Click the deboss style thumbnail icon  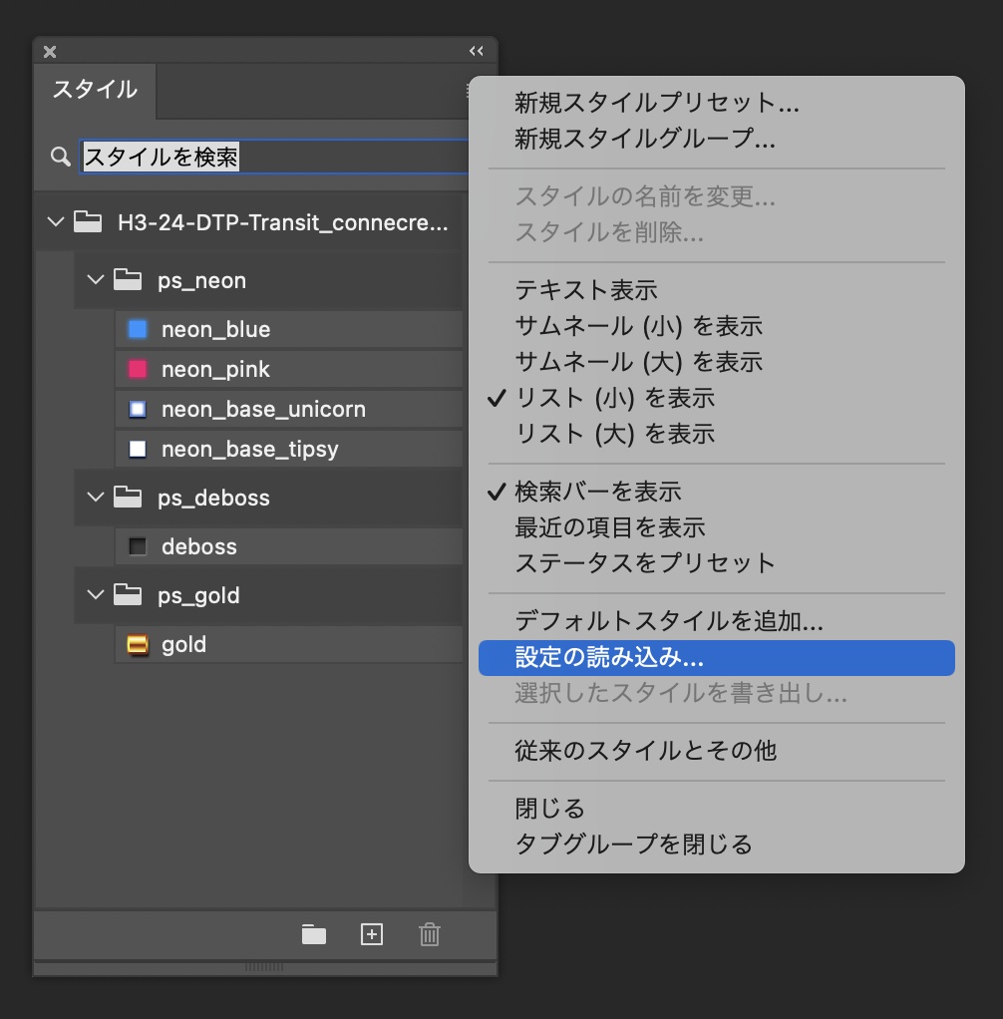pyautogui.click(x=137, y=546)
